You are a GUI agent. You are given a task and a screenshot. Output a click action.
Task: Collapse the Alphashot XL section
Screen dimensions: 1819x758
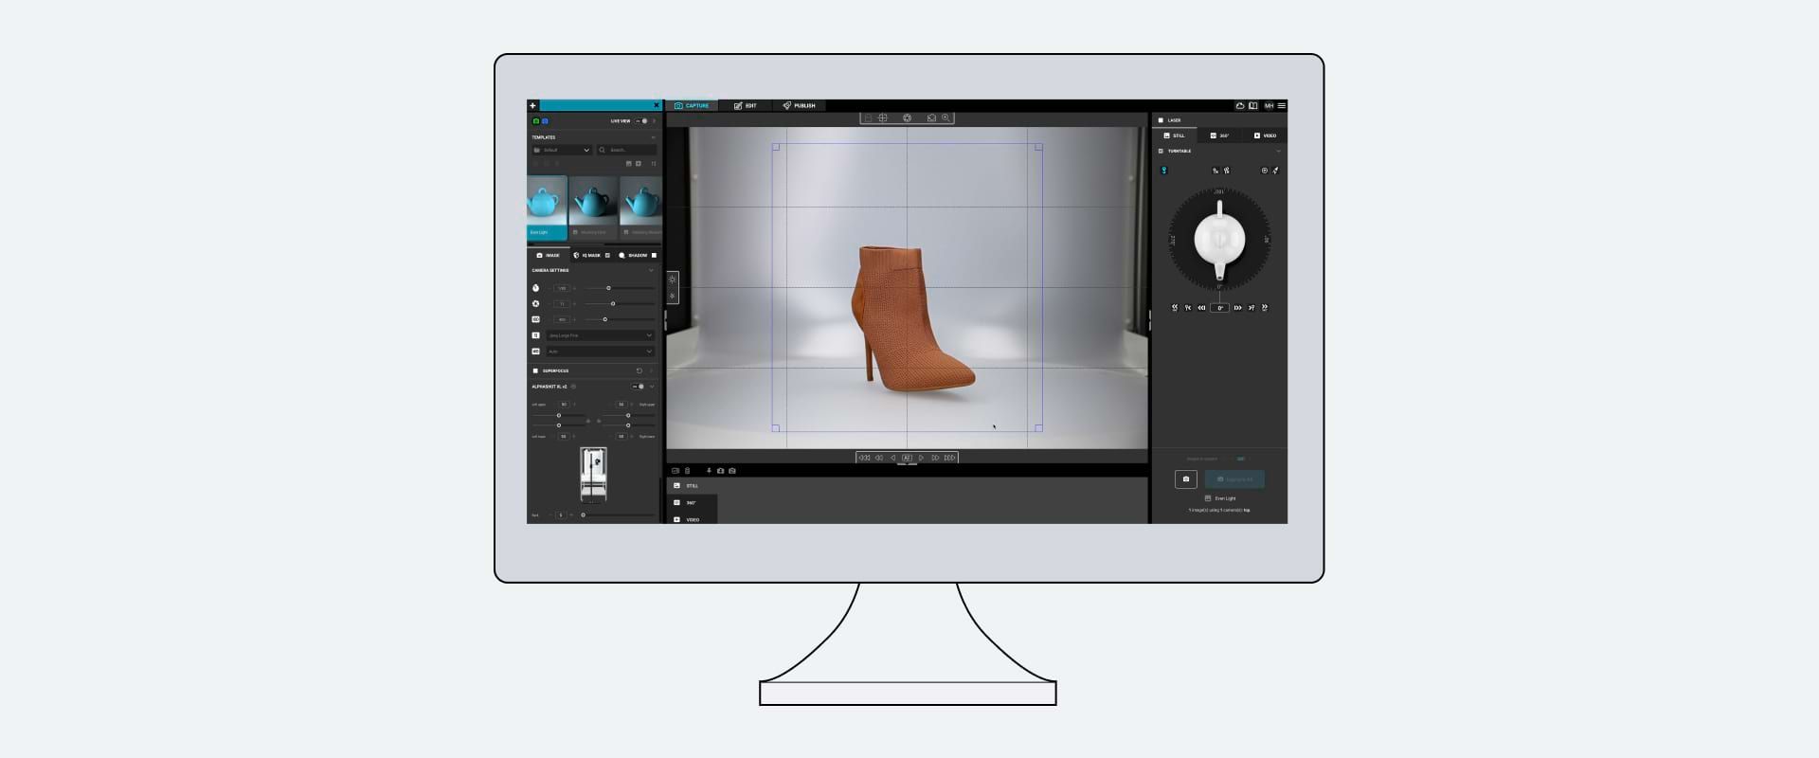coord(653,387)
